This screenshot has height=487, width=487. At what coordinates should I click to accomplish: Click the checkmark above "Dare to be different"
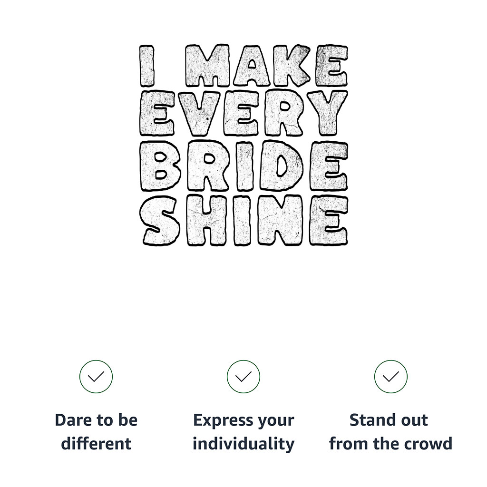pyautogui.click(x=96, y=377)
